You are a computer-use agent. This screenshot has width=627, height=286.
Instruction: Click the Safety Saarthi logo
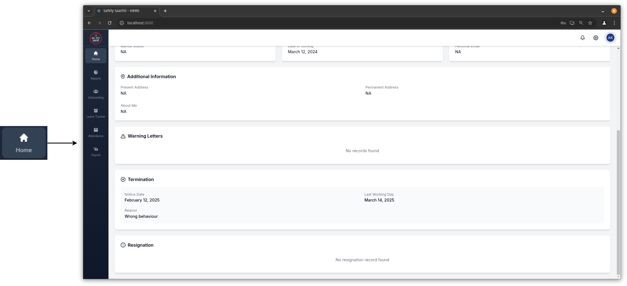coord(96,38)
